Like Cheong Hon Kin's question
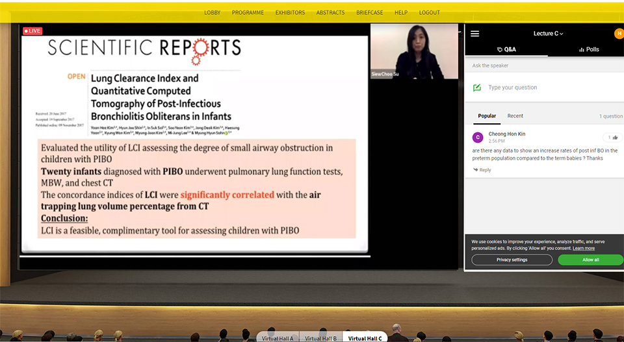The height and width of the screenshot is (342, 624). 612,138
